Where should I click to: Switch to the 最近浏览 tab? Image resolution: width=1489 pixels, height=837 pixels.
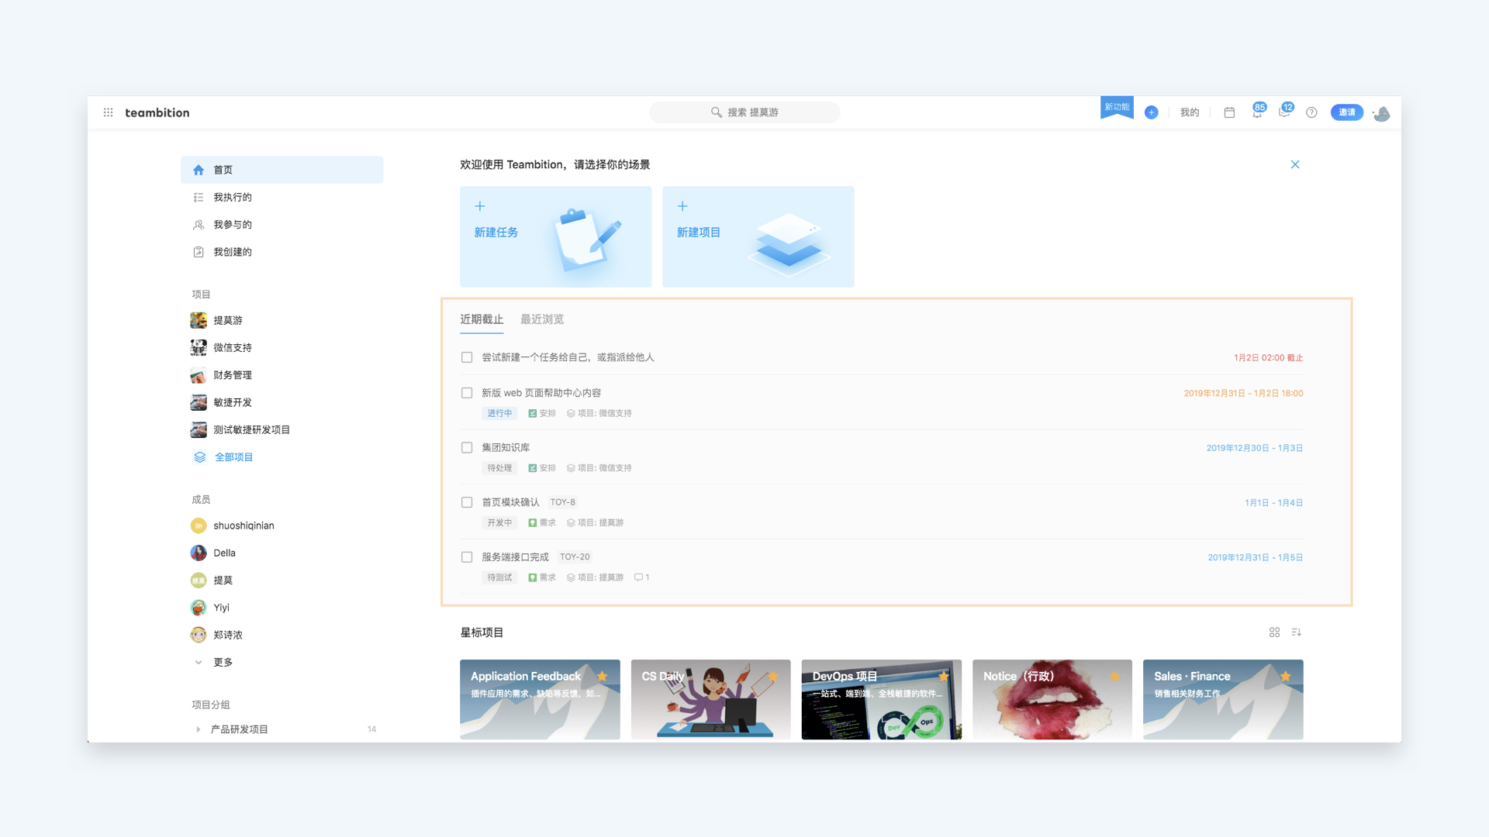tap(542, 319)
